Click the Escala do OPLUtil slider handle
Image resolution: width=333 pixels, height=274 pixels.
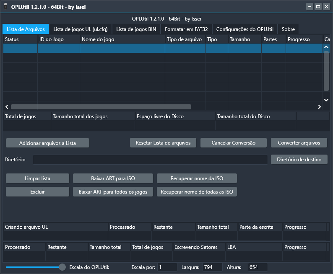pos(62,267)
